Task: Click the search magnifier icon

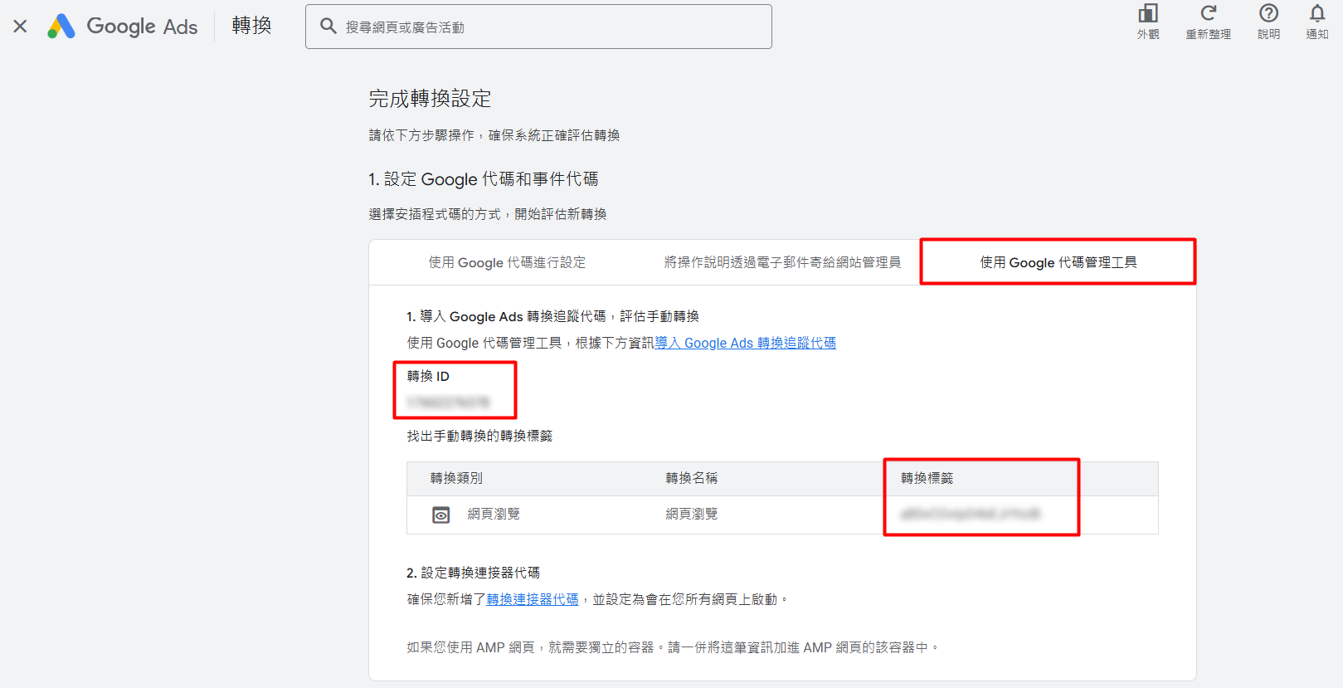Action: 328,27
